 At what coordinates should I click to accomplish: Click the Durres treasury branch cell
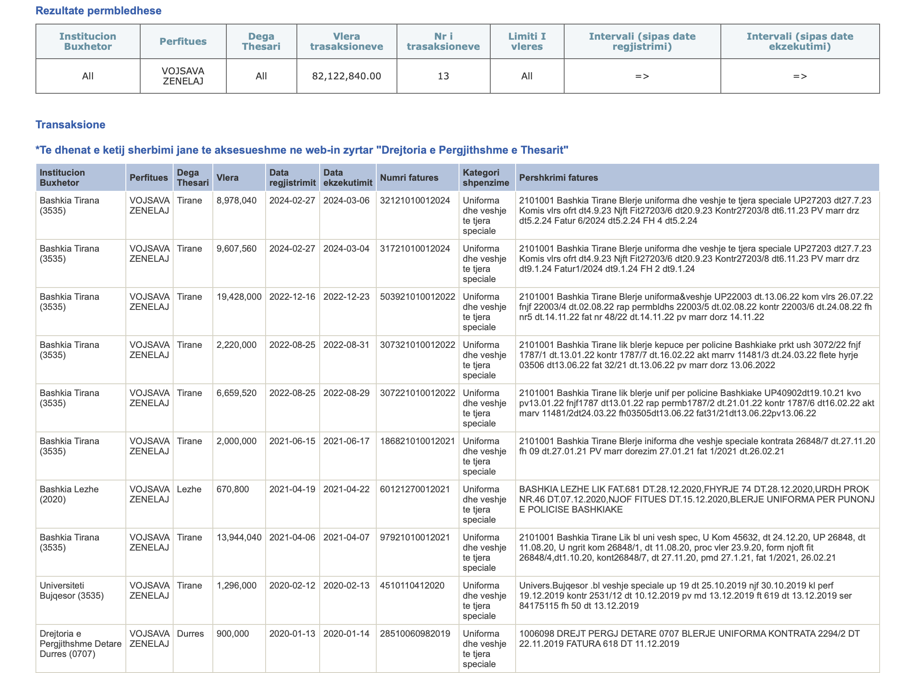click(x=190, y=634)
